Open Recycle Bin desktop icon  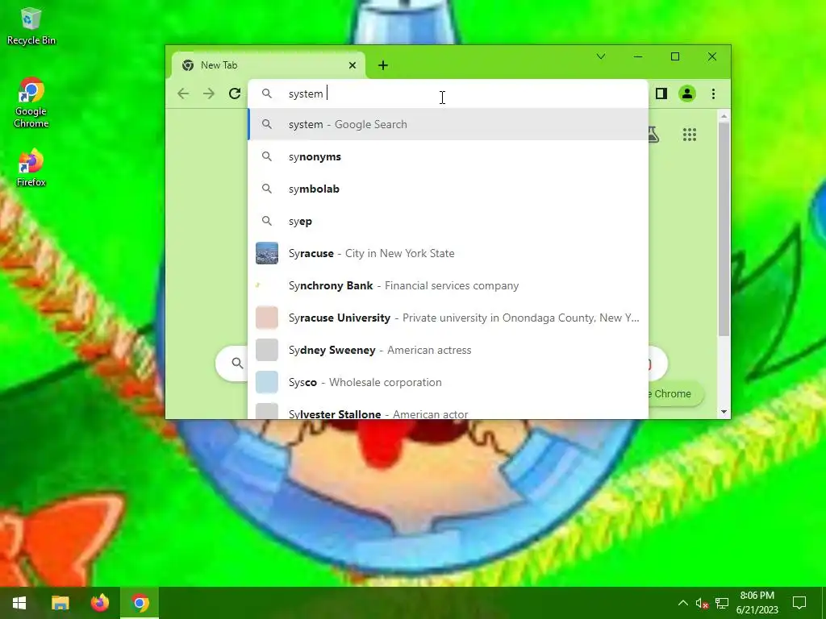coord(31,26)
